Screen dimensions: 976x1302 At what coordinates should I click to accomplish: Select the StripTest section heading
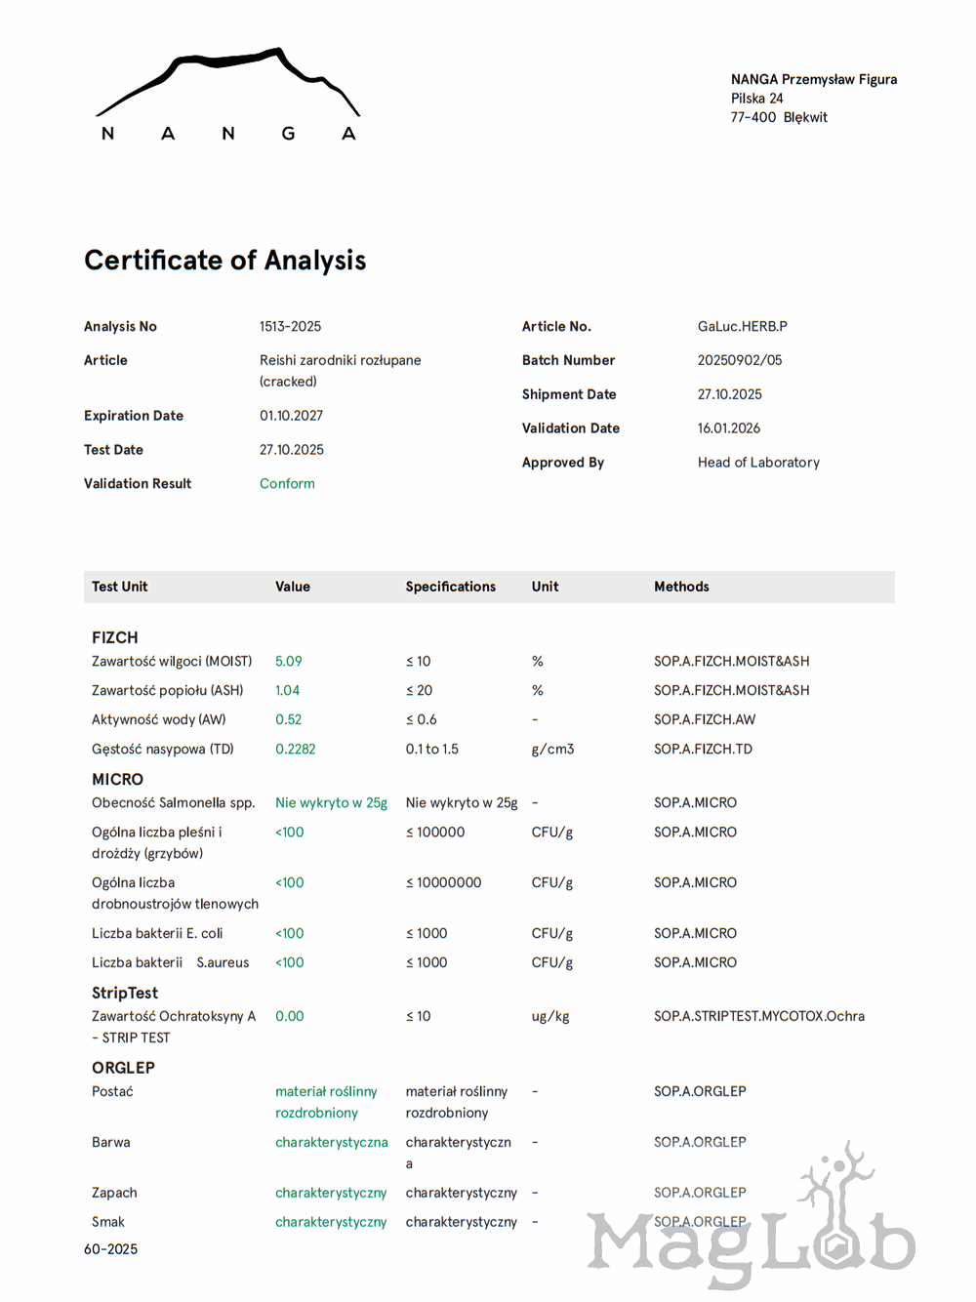click(125, 993)
